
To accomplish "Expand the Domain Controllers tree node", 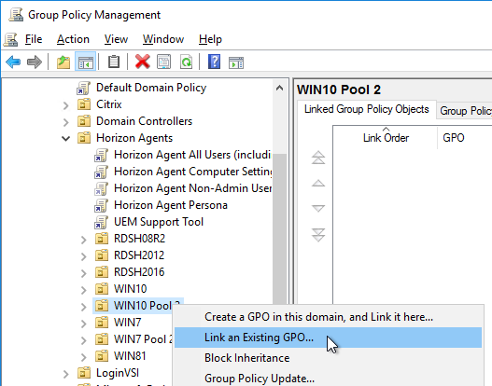I will [x=65, y=122].
